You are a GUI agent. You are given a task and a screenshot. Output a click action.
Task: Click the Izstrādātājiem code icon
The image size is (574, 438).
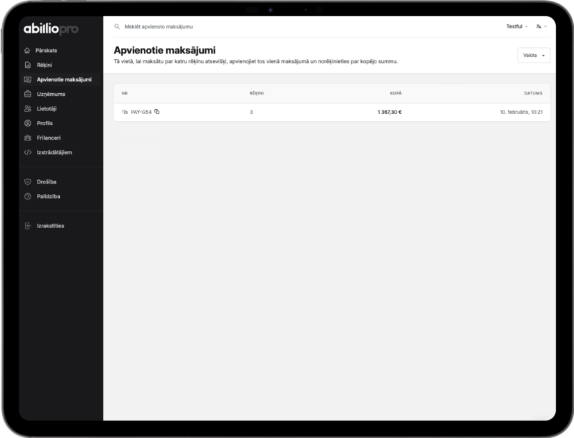27,152
